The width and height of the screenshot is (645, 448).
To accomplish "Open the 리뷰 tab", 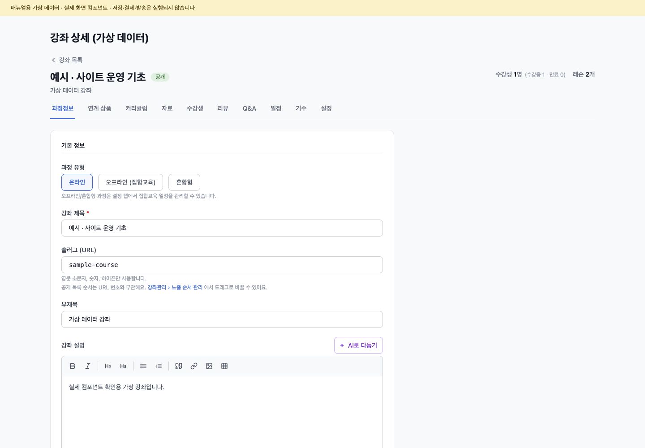I will (x=223, y=108).
